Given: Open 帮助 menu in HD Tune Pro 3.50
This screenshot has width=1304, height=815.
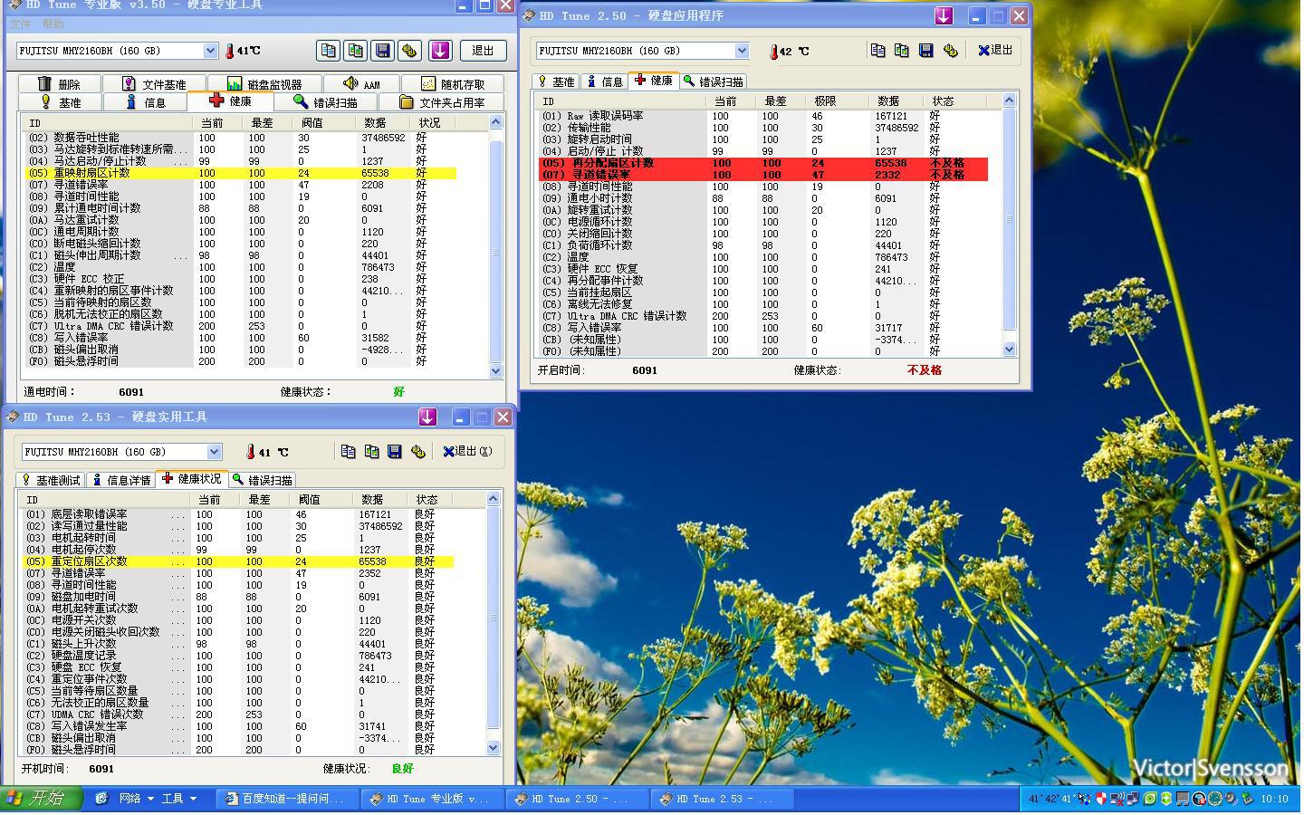Looking at the screenshot, I should [x=53, y=24].
